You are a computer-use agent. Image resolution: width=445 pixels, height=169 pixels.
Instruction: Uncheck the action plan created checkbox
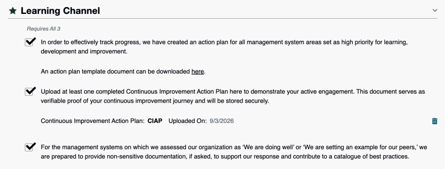tap(29, 42)
